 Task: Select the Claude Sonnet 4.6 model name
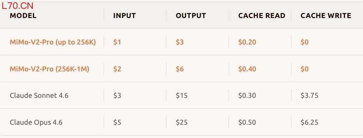[39, 96]
